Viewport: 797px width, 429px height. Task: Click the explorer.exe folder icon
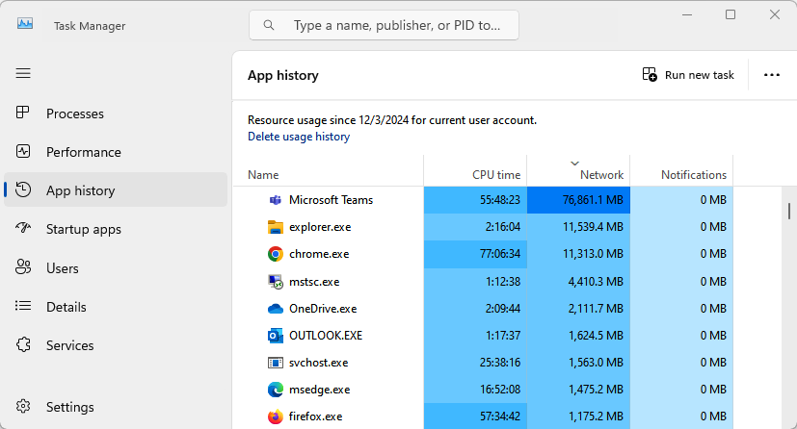click(x=275, y=227)
